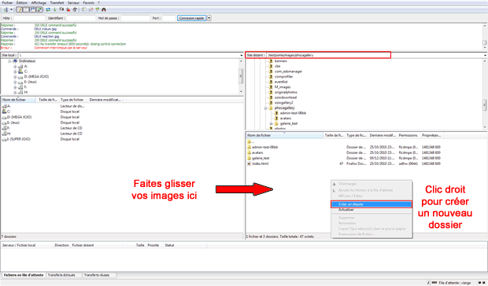488x286 pixels.
Task: Click the cancel current operation icon
Action: click(x=61, y=9)
